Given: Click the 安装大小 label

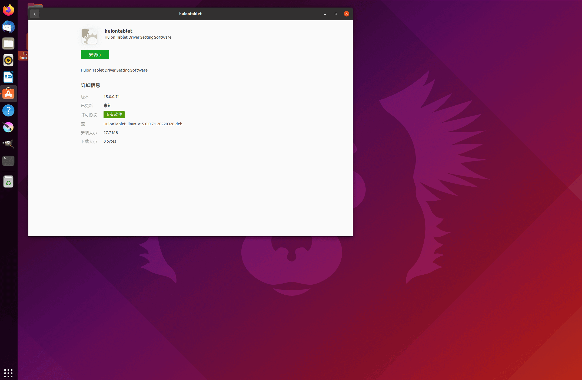Looking at the screenshot, I should pyautogui.click(x=89, y=133).
